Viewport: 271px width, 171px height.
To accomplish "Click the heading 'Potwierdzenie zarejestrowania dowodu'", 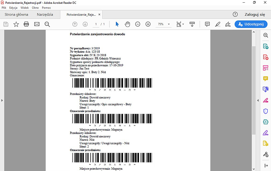I will point(97,34).
